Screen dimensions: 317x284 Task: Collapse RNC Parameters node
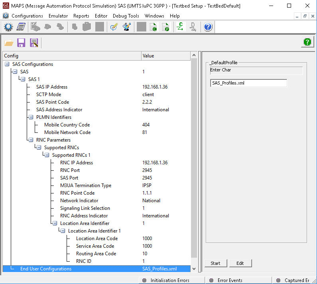pos(31,140)
